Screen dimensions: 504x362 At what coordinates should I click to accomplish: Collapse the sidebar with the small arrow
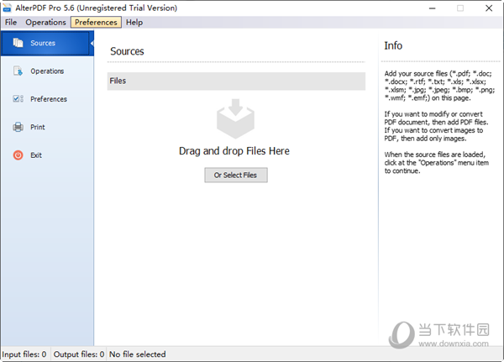click(x=92, y=43)
